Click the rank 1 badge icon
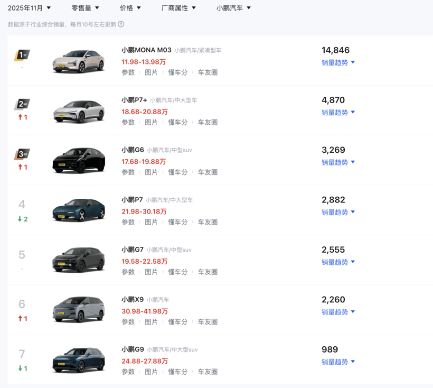Screen dimensions: 433x388 click(x=23, y=55)
